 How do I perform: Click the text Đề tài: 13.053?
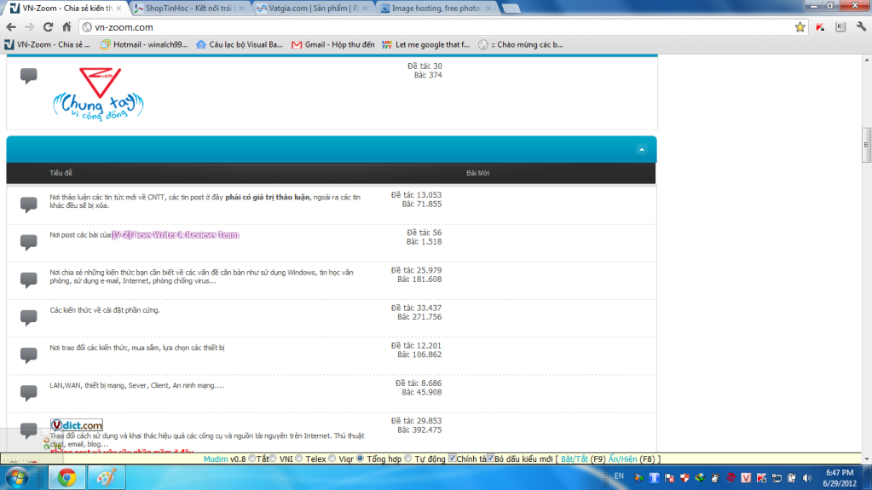point(416,195)
